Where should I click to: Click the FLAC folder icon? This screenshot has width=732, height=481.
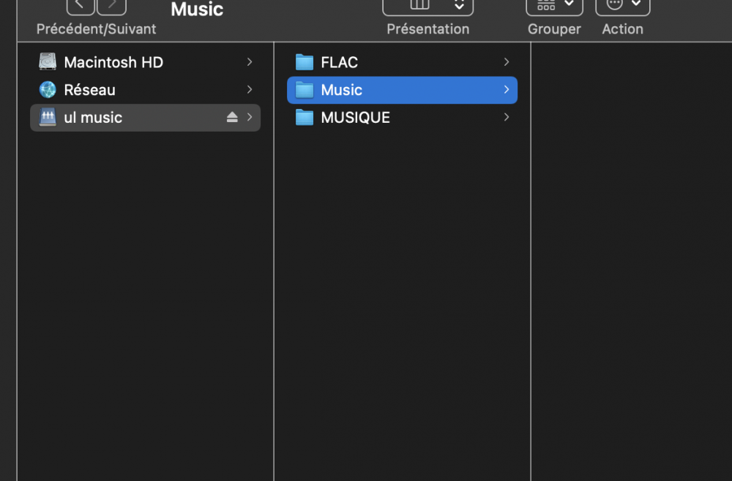(305, 62)
